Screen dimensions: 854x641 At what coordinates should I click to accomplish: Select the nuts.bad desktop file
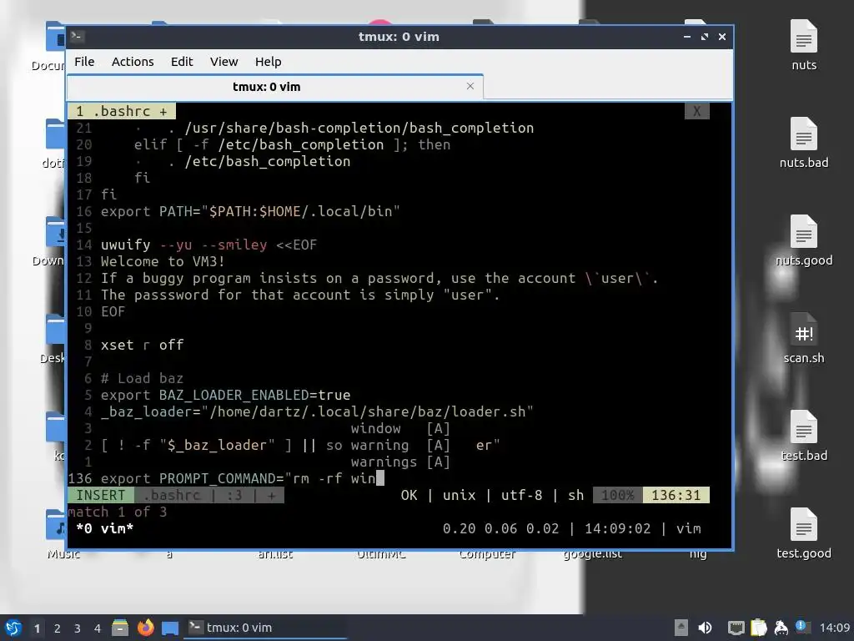804,143
